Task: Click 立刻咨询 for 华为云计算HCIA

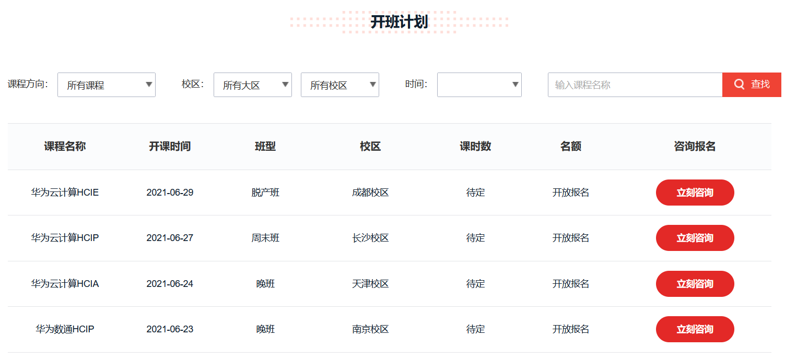Action: click(x=695, y=283)
